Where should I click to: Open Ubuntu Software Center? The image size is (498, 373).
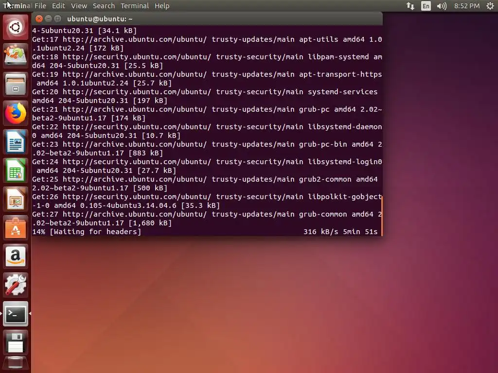pos(16,228)
